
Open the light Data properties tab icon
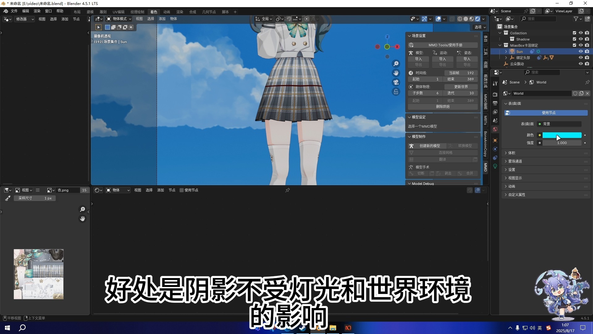pyautogui.click(x=495, y=166)
